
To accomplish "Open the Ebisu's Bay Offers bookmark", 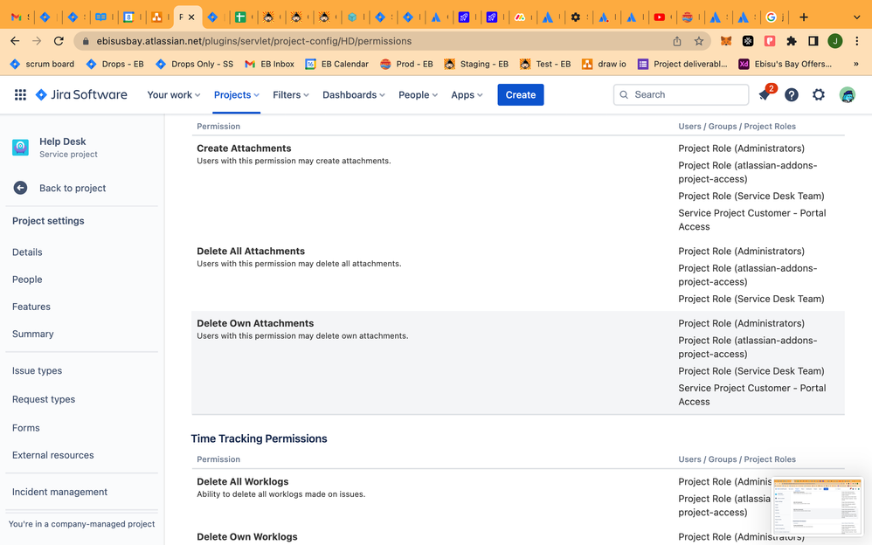I will click(x=785, y=64).
